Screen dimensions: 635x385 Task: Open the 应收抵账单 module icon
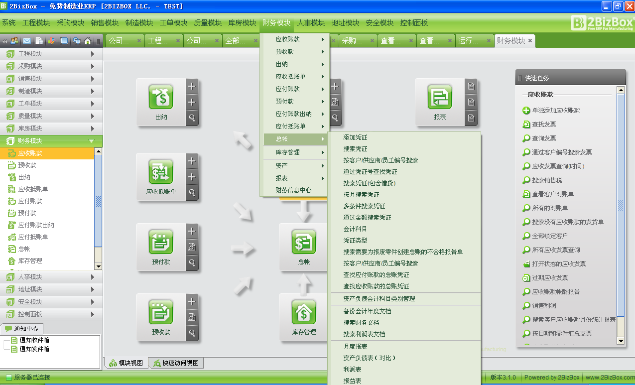point(161,172)
